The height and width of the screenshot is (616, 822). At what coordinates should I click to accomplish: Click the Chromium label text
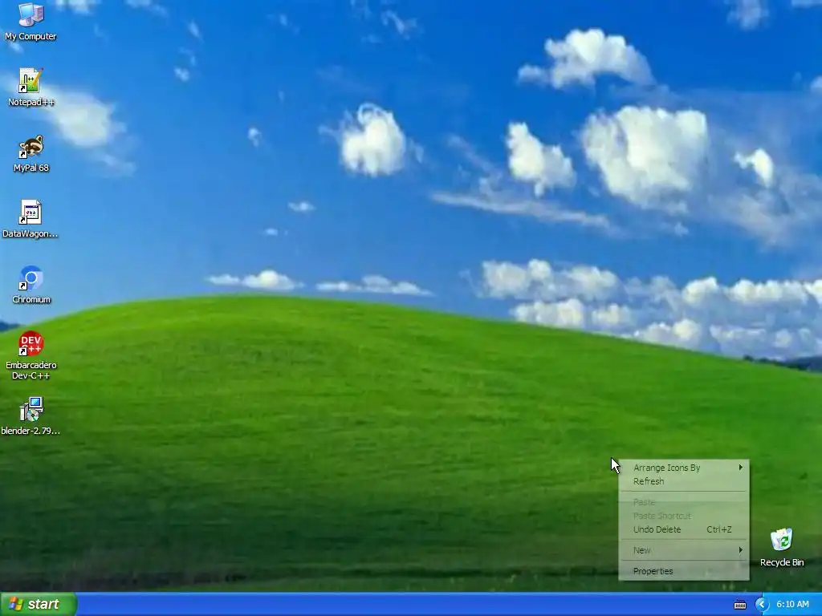click(31, 300)
